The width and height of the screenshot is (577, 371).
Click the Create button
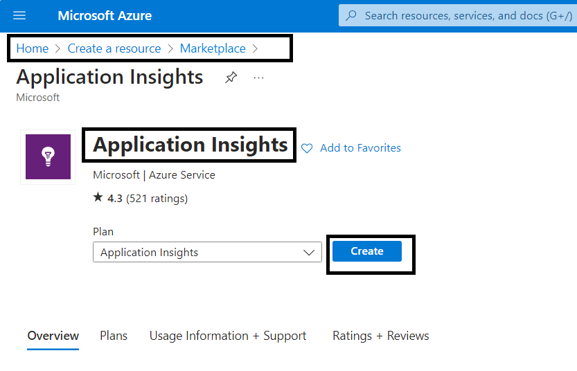click(367, 251)
